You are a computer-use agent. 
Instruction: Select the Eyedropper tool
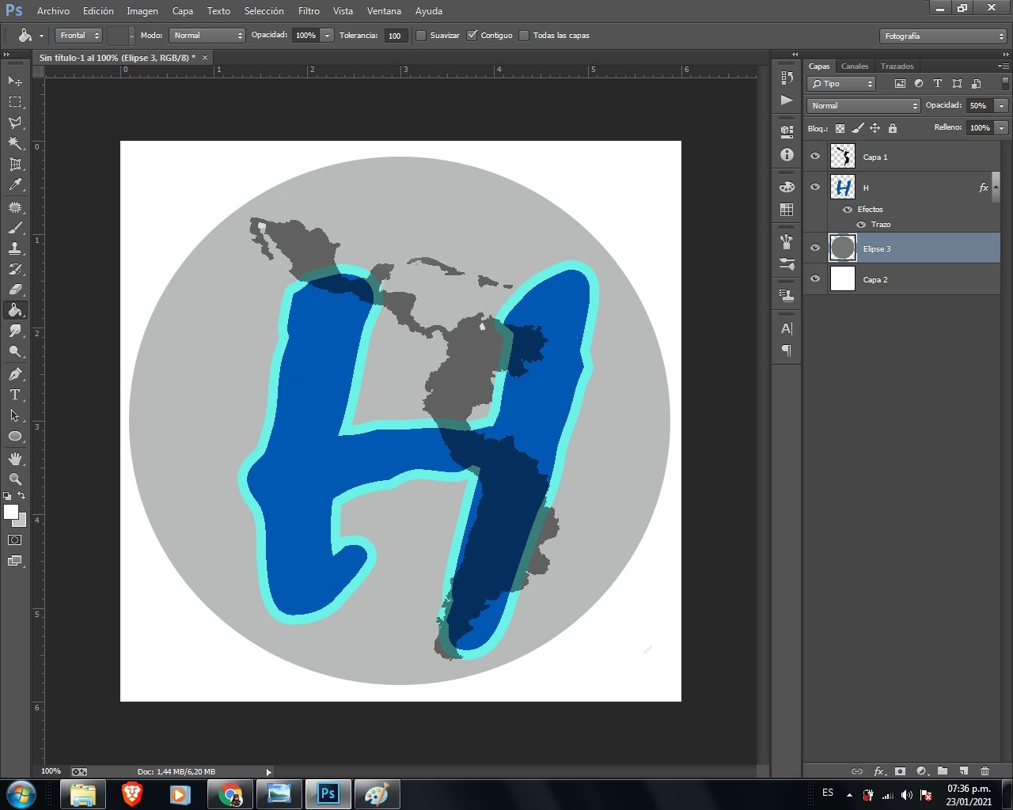[x=15, y=184]
